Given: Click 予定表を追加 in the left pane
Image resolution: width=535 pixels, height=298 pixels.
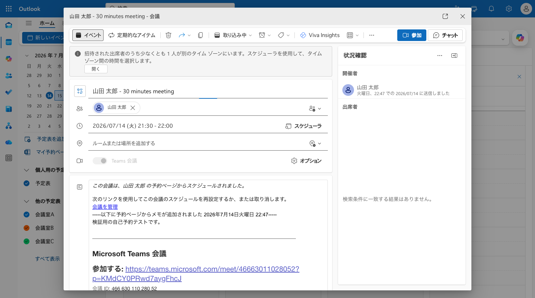Looking at the screenshot, I should pos(44,139).
